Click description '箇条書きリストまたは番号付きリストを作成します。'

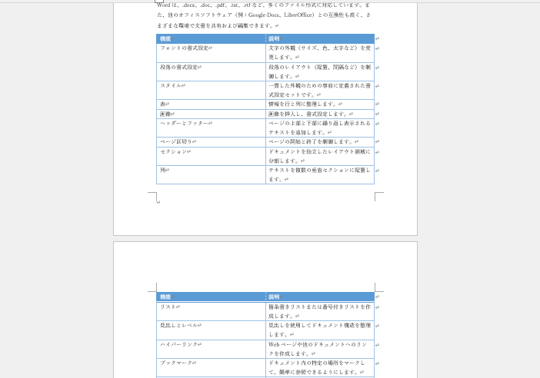[319, 311]
